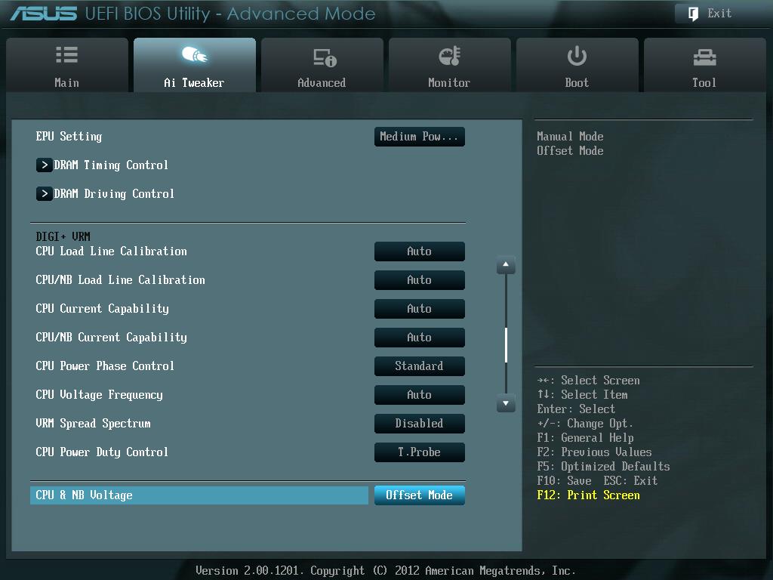Click the scrollbar thumb handle

click(x=506, y=344)
